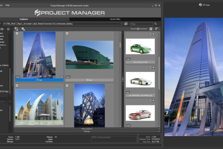Select the curved white church building thumbnail
The image size is (223, 149).
39,107
